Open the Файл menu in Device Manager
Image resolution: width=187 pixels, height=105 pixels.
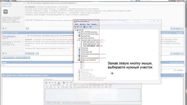76,24
